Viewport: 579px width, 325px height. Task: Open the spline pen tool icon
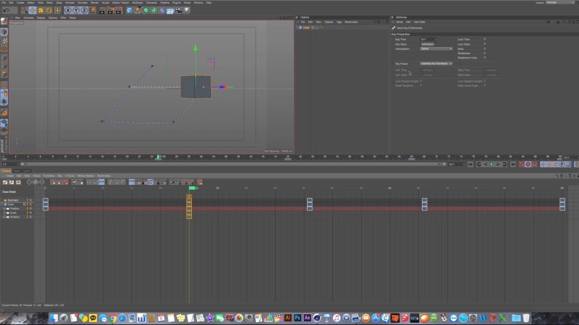pos(138,11)
